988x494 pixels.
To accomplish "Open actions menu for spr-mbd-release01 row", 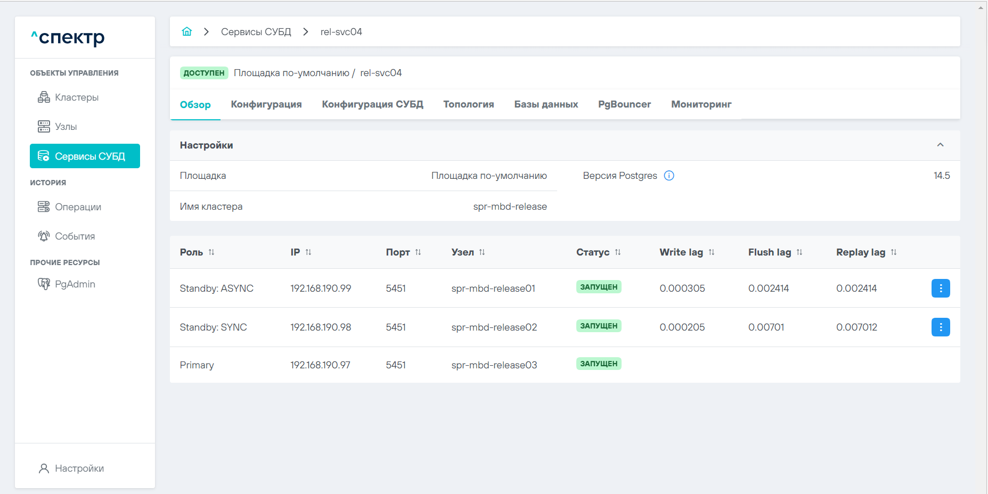I will pyautogui.click(x=940, y=288).
